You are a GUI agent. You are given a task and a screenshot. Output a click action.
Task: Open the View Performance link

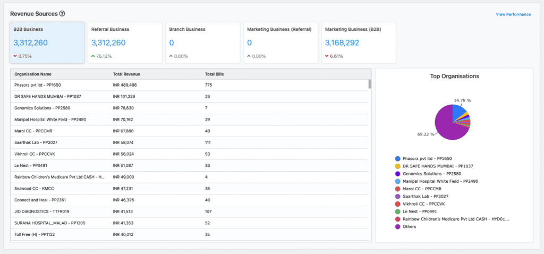pos(513,14)
